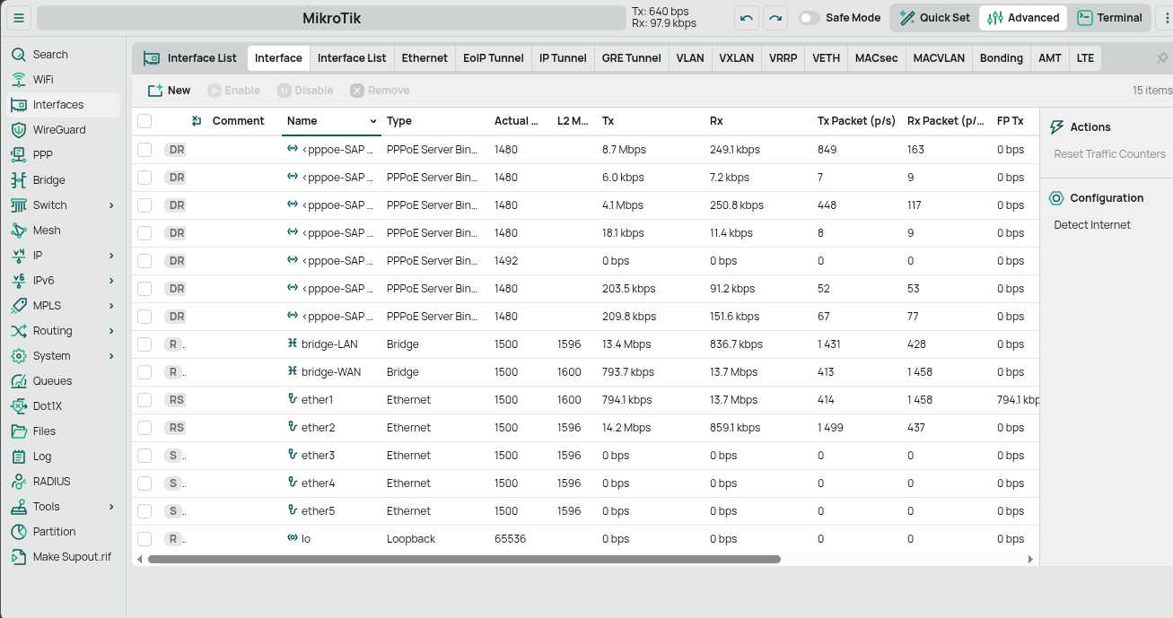1173x618 pixels.
Task: Open the WireGuard shield icon in sidebar
Action: [x=19, y=130]
